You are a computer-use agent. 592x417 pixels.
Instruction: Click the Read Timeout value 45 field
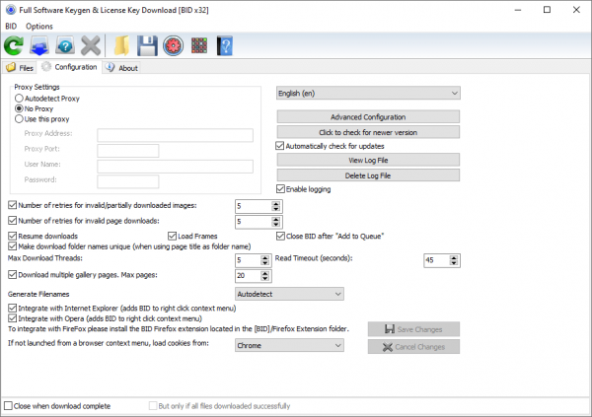coord(436,260)
